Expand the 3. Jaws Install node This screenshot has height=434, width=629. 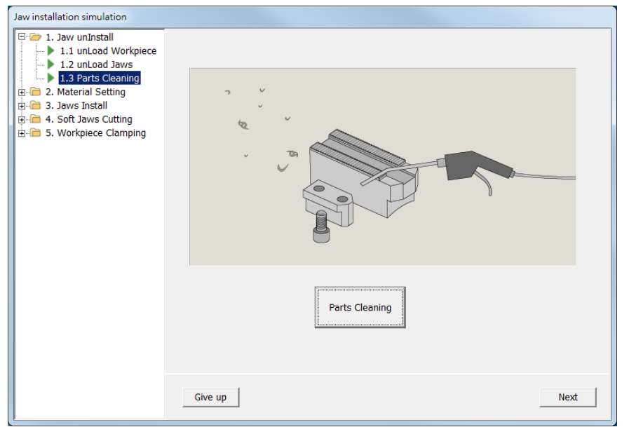22,106
